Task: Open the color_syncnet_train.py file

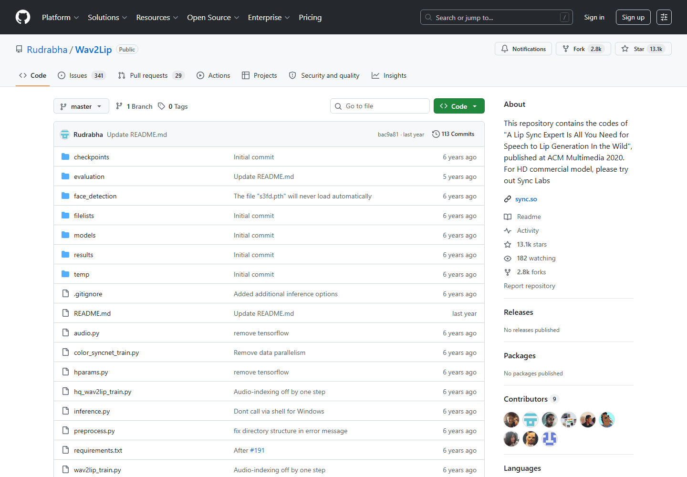Action: pyautogui.click(x=106, y=353)
